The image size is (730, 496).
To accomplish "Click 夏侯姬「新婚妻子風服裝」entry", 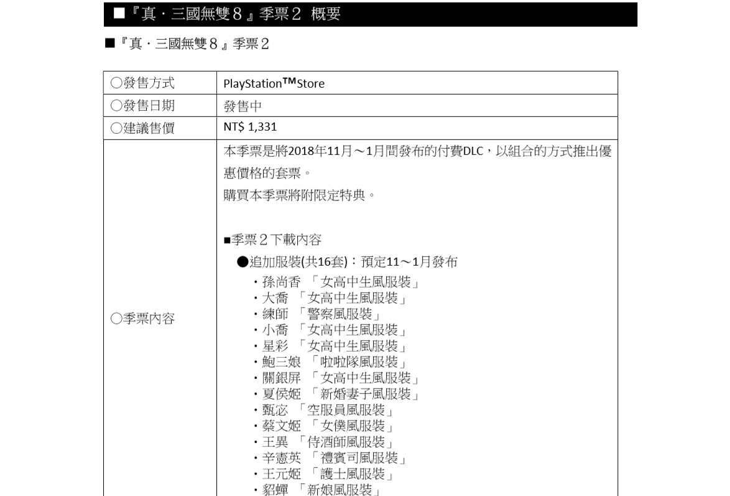I will (x=336, y=394).
